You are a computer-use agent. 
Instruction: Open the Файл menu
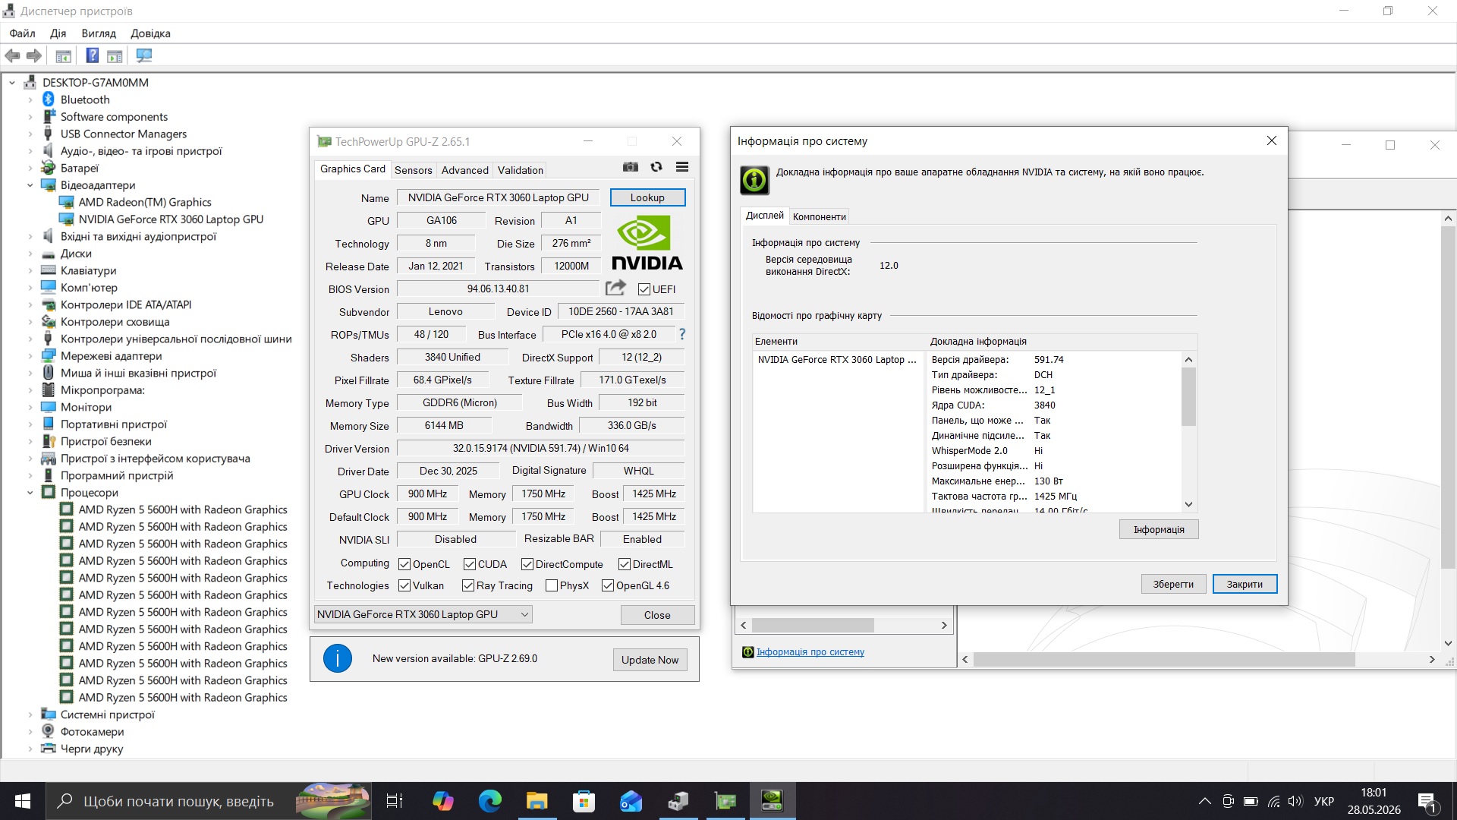click(x=23, y=33)
